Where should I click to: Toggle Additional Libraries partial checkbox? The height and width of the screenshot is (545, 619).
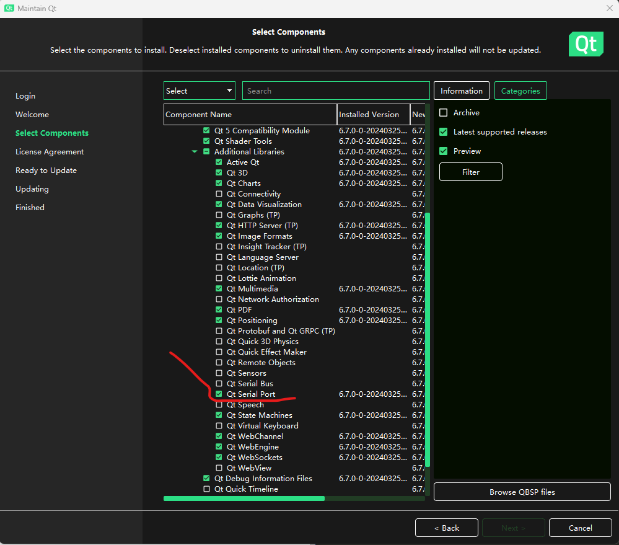pyautogui.click(x=206, y=152)
